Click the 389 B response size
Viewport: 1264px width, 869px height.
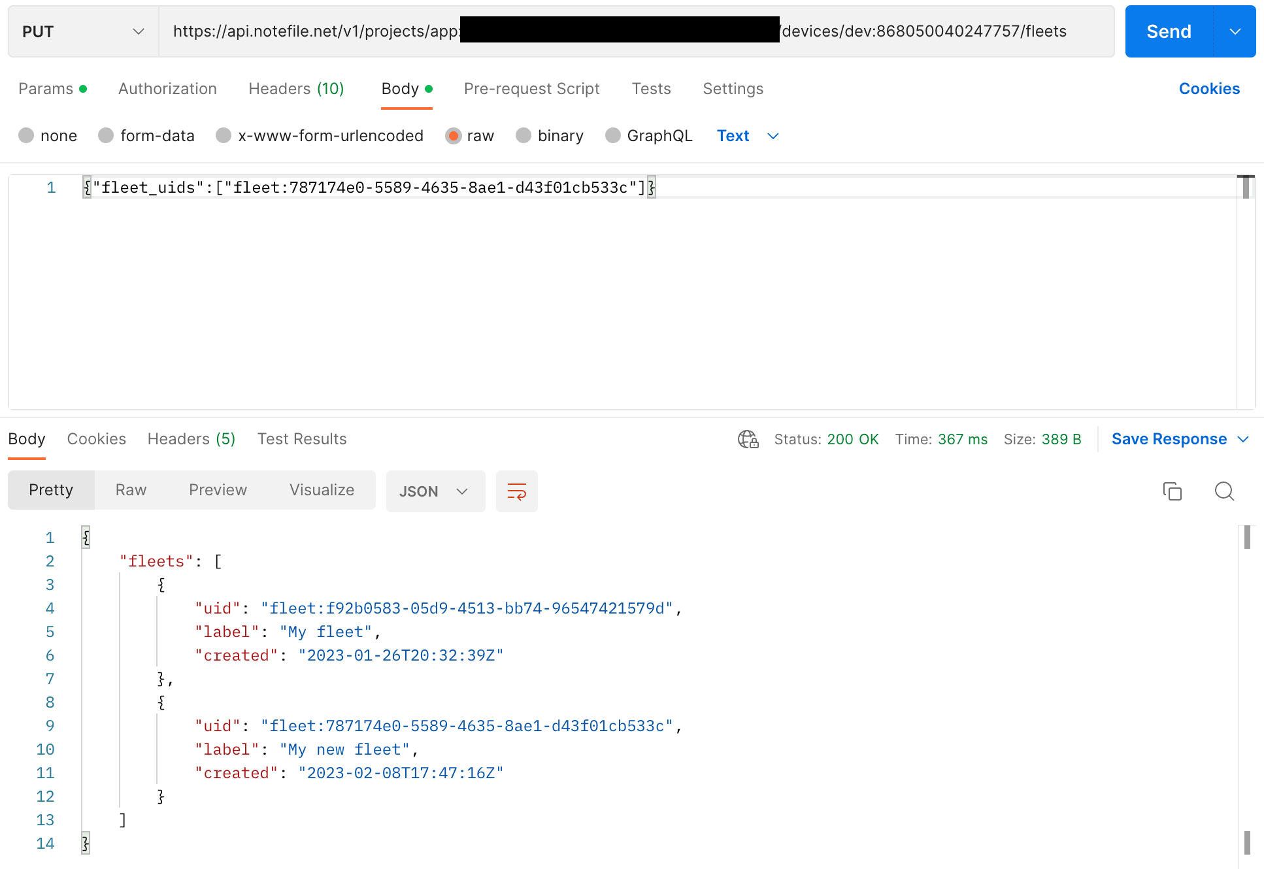point(1061,439)
